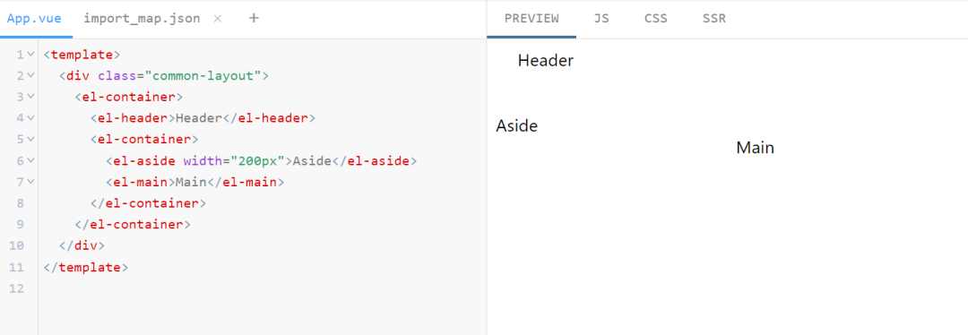
Task: Select the PREVIEW output tab
Action: pos(532,19)
